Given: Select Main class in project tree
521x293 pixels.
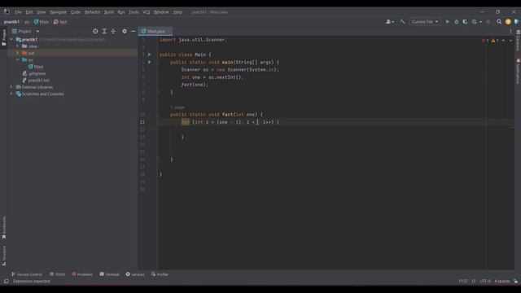Looking at the screenshot, I should [36, 67].
